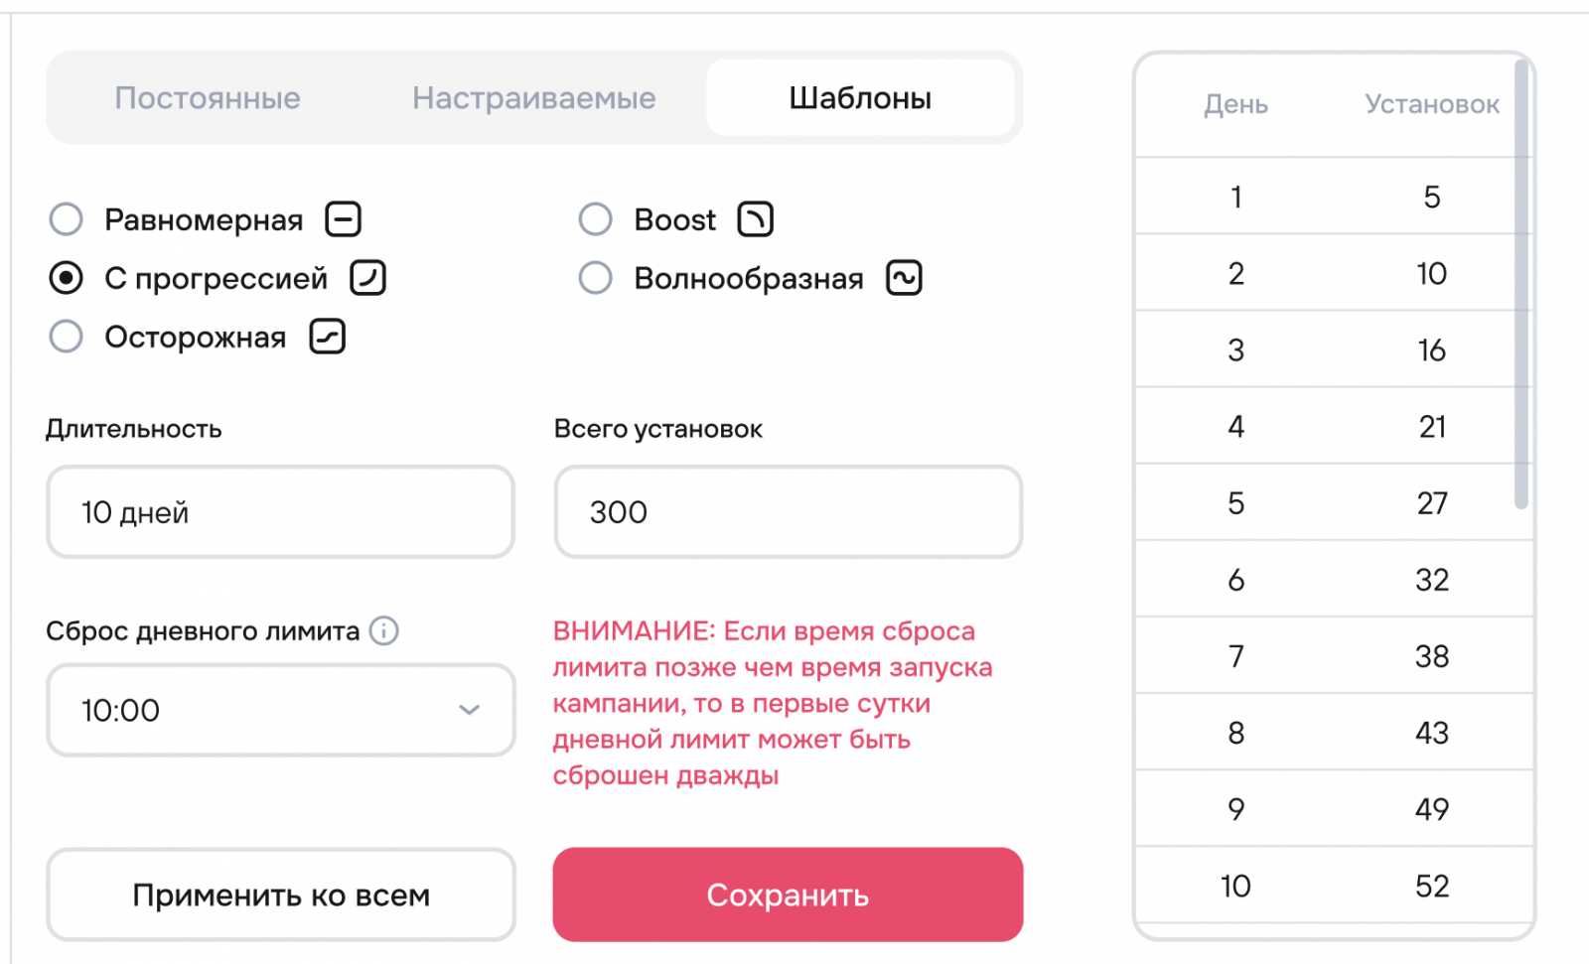Click the selected С прогрессией radio button
1589x964 pixels.
(67, 278)
